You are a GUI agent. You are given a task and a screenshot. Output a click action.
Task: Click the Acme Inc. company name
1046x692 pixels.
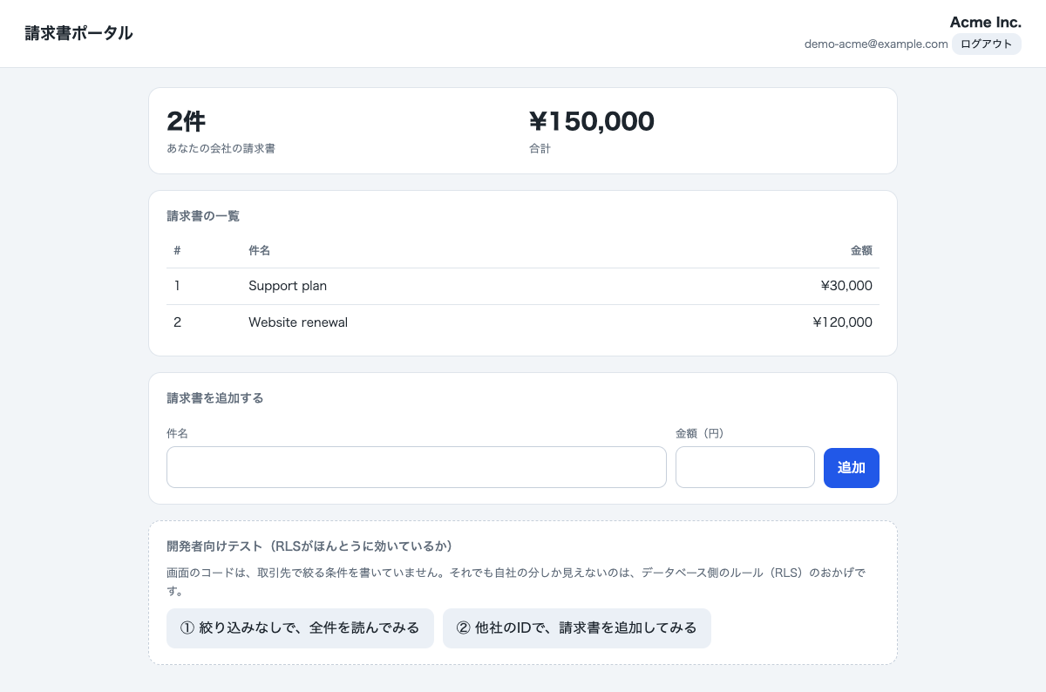click(986, 22)
